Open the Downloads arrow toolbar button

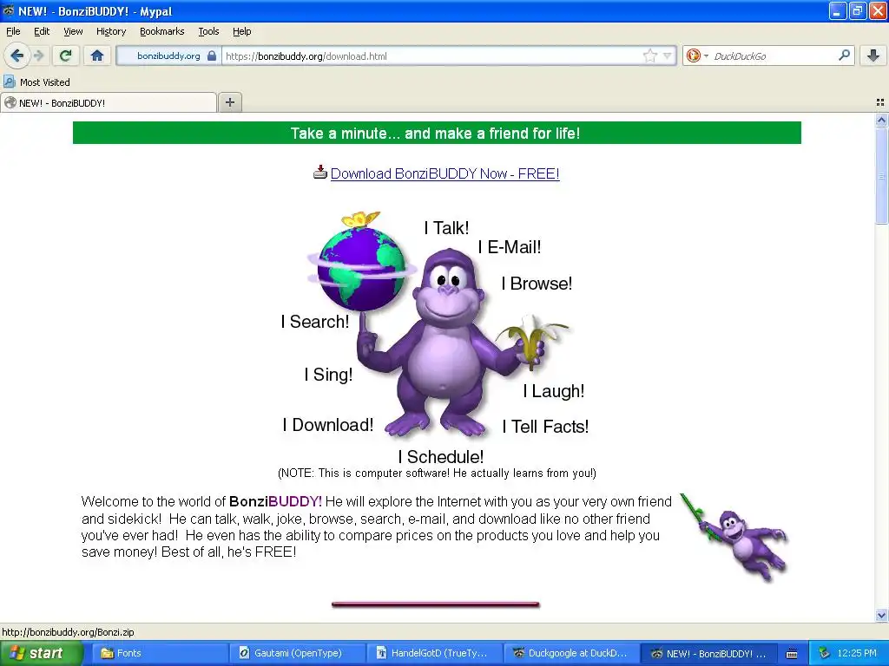873,55
